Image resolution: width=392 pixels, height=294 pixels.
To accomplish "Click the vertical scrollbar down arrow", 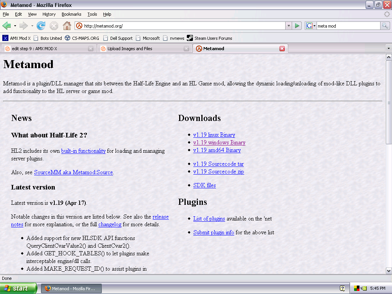I will coord(389,271).
